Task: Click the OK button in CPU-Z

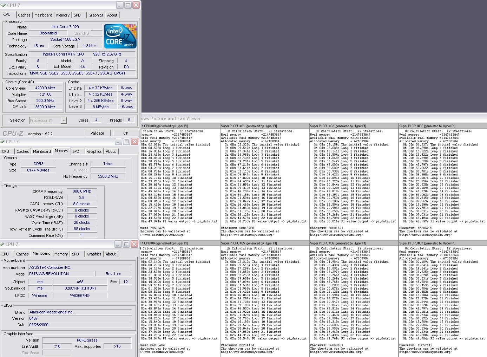Action: click(x=126, y=133)
